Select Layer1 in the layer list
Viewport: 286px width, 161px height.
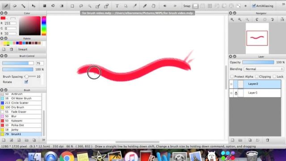[255, 93]
